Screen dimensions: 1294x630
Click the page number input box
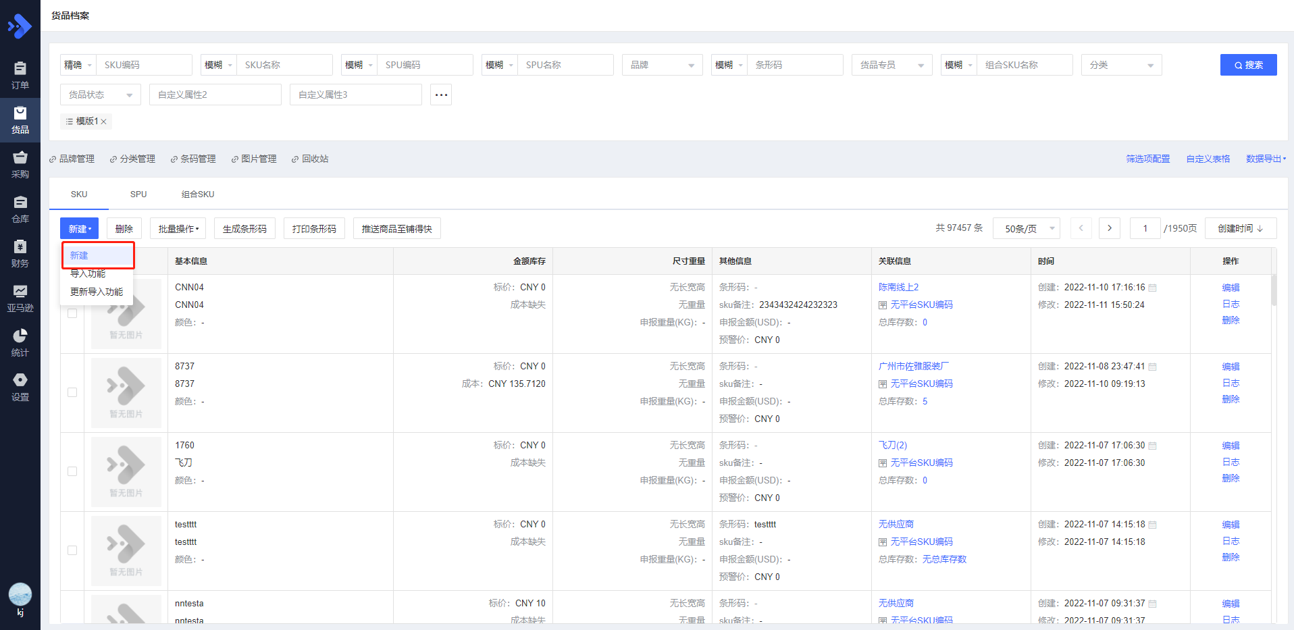1145,228
